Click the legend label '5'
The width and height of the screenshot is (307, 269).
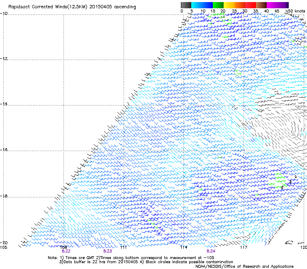192,11
